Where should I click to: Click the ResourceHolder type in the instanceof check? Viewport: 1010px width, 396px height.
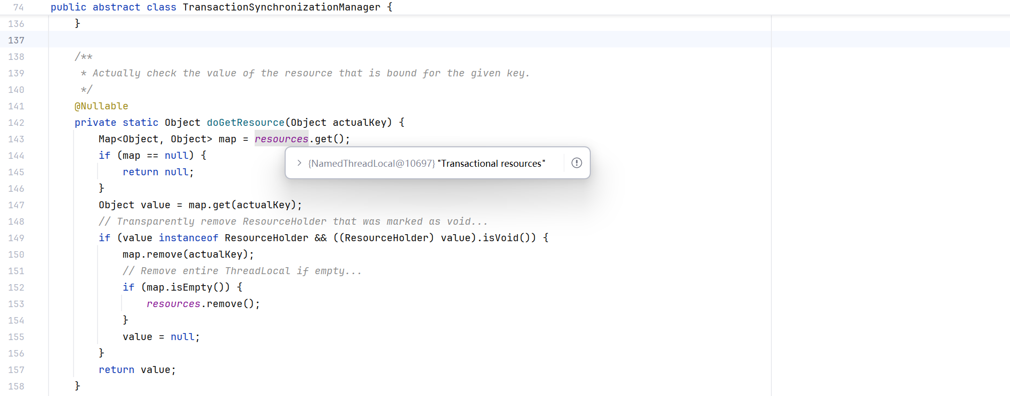[267, 238]
